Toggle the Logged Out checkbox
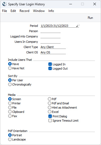This screenshot has width=101, height=145. tap(50, 69)
